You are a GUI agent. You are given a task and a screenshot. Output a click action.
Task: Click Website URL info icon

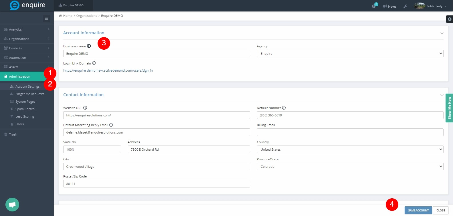85,108
